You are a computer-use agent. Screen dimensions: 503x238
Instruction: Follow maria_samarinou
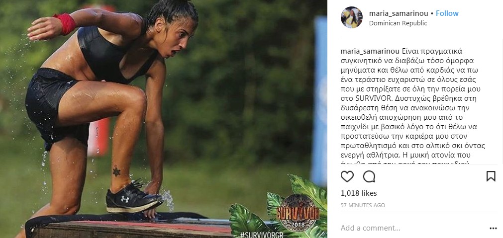pyautogui.click(x=447, y=13)
